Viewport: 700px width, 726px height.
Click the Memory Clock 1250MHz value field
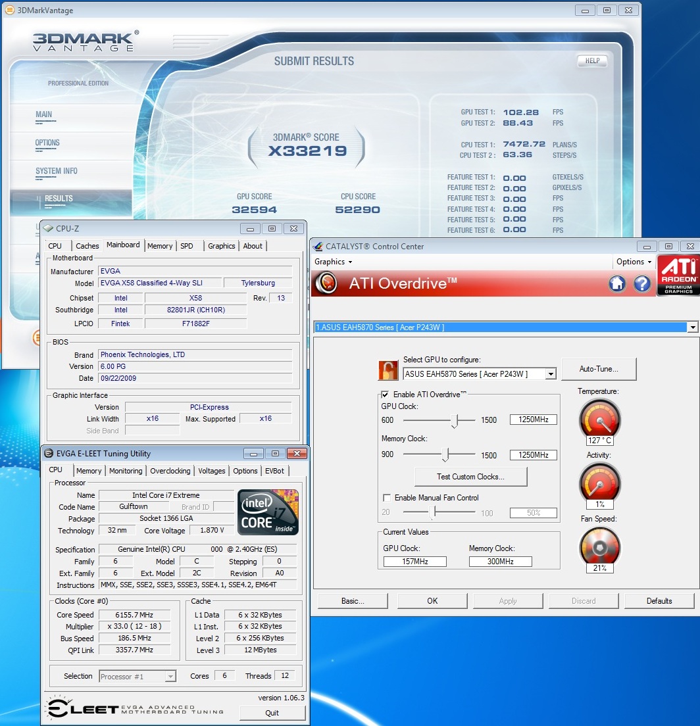click(x=533, y=455)
